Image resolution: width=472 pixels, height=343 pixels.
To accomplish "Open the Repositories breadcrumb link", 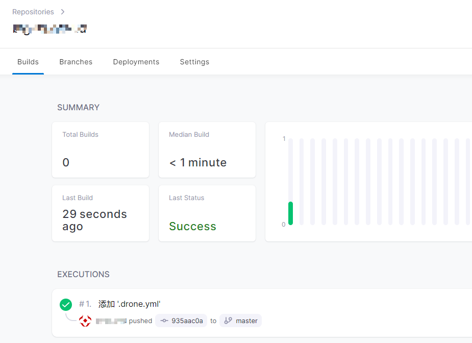I will tap(33, 12).
